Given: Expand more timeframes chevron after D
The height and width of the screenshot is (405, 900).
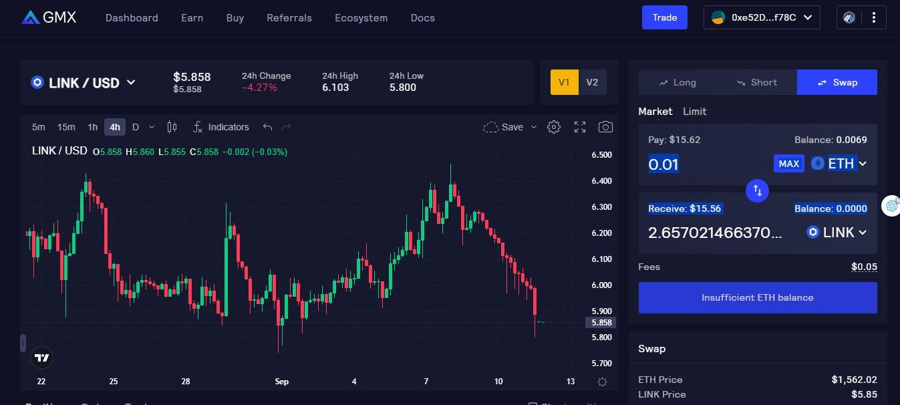Looking at the screenshot, I should point(152,127).
